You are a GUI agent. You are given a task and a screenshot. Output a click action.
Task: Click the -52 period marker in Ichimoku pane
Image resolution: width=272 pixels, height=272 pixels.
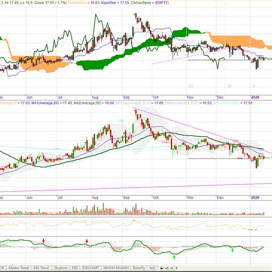coord(190,86)
